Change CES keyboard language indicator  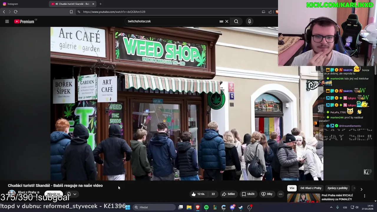(x=345, y=207)
